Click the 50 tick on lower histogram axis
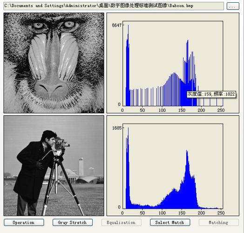Image resolution: width=244 pixels, height=233 pixels. click(x=142, y=213)
